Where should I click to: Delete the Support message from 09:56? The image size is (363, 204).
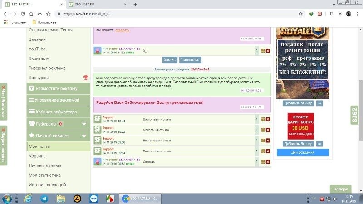click(x=268, y=141)
